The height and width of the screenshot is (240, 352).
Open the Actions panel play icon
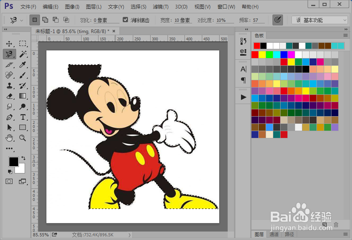[x=243, y=97]
